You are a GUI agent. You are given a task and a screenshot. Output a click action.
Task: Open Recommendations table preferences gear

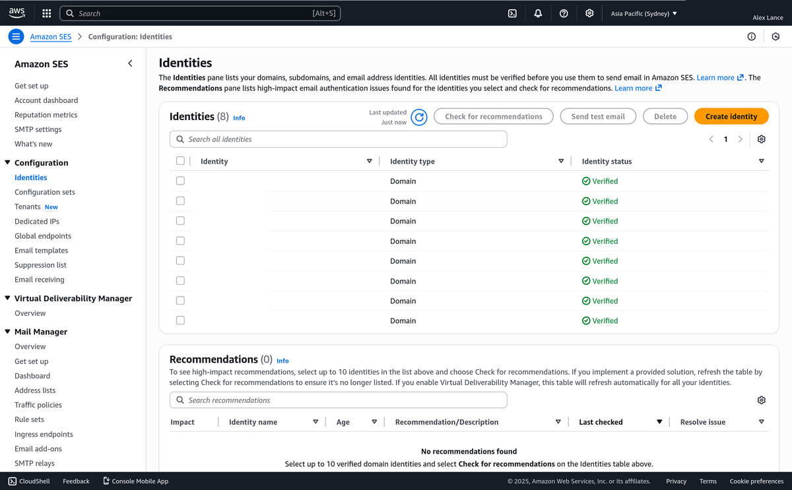pos(762,400)
